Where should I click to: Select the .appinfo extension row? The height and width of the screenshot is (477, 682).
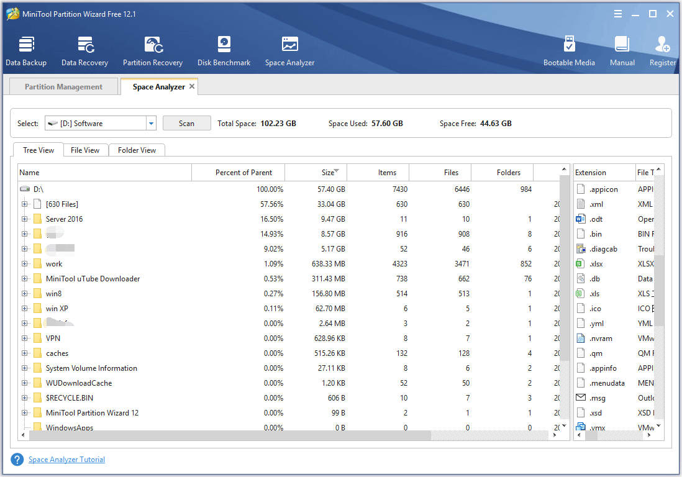point(614,368)
